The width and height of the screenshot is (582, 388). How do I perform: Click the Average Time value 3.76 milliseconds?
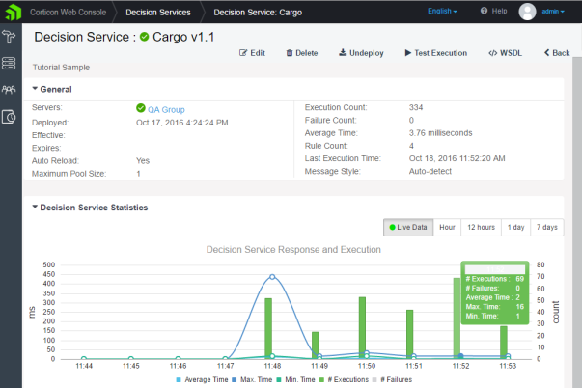[x=440, y=133]
